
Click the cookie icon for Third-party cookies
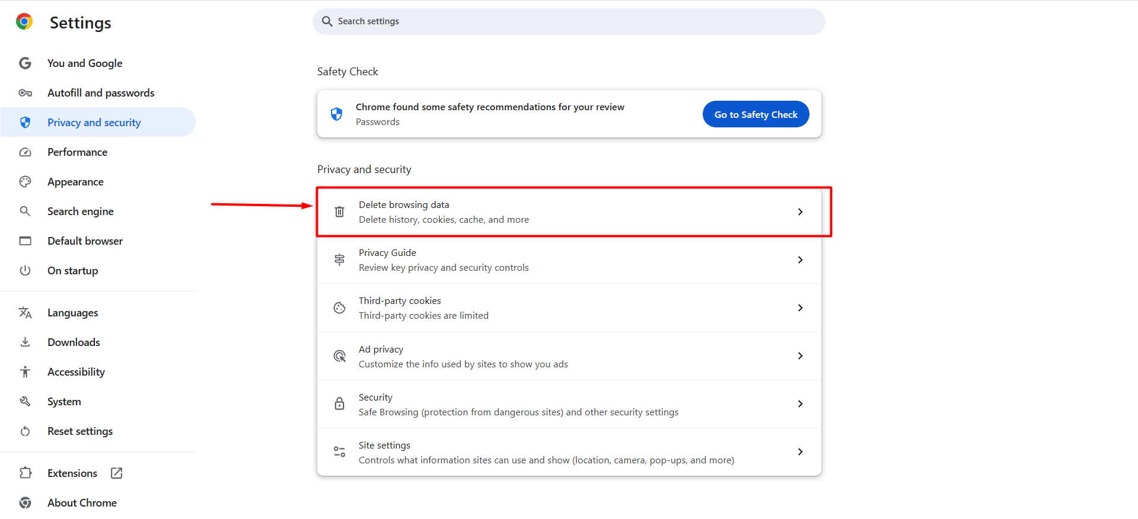[339, 307]
